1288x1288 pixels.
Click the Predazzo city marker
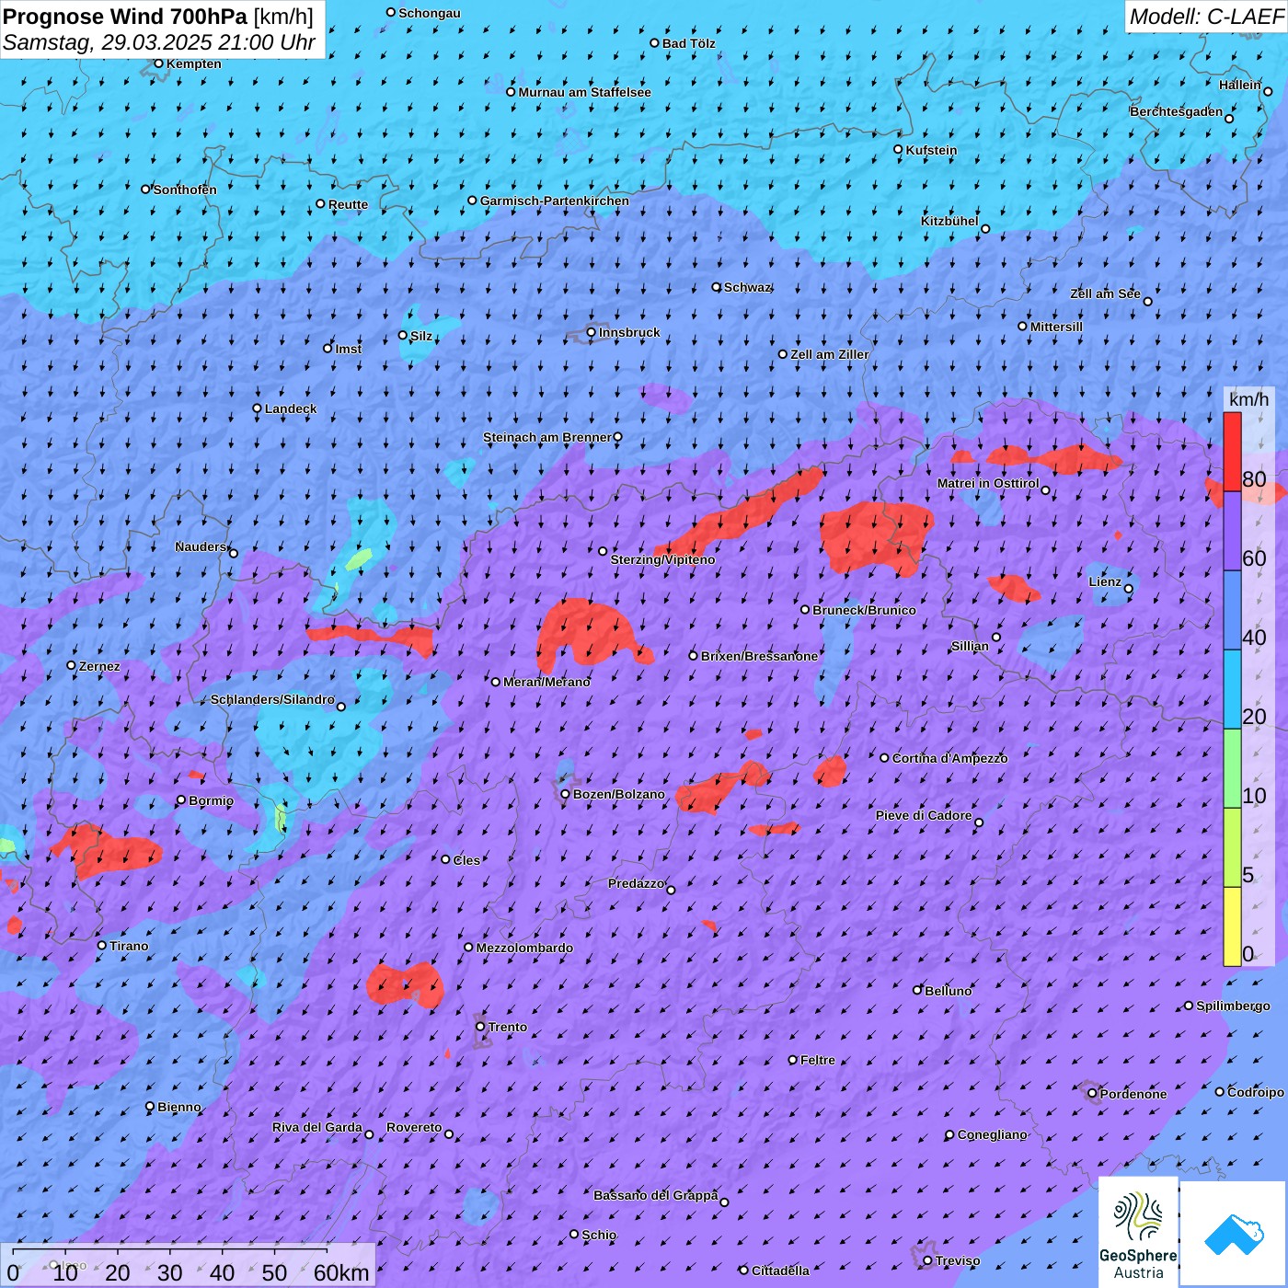pos(671,890)
